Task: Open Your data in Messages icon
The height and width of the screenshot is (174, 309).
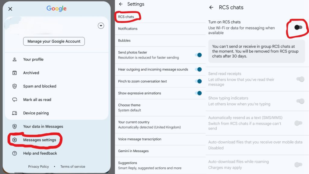Action: click(14, 127)
